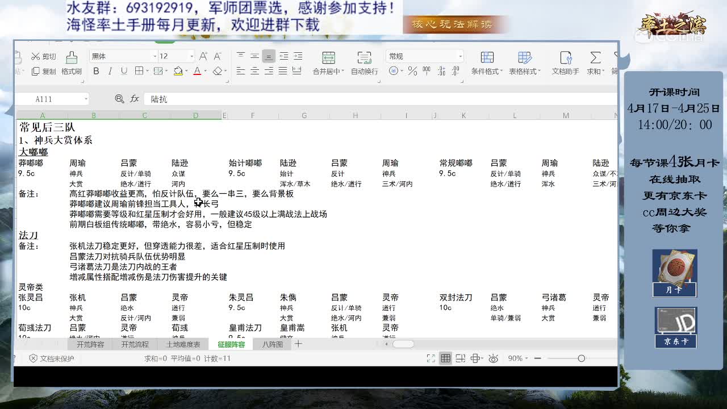Open Table Styles (表格样式)
Image resolution: width=727 pixels, height=409 pixels.
pos(524,63)
